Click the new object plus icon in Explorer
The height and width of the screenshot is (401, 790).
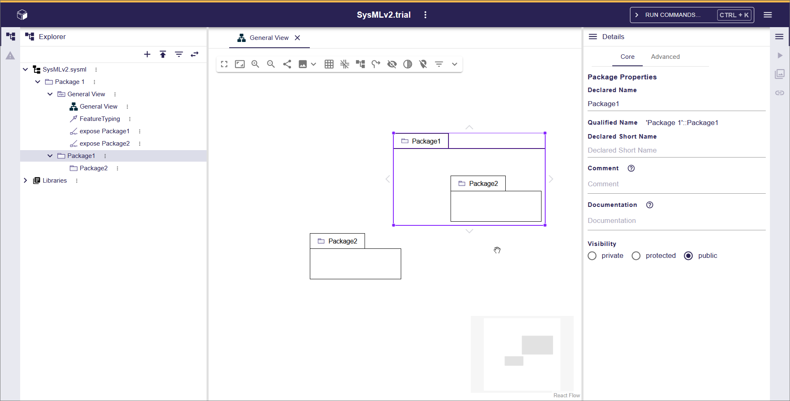pyautogui.click(x=147, y=54)
